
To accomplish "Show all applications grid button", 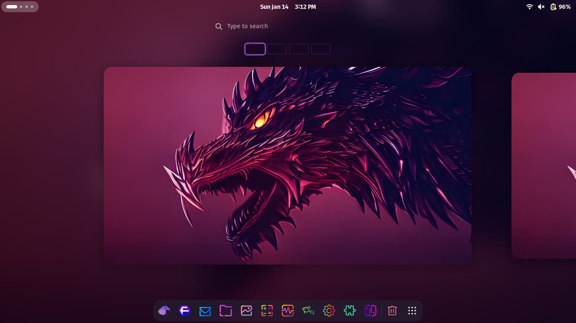I will pyautogui.click(x=412, y=311).
